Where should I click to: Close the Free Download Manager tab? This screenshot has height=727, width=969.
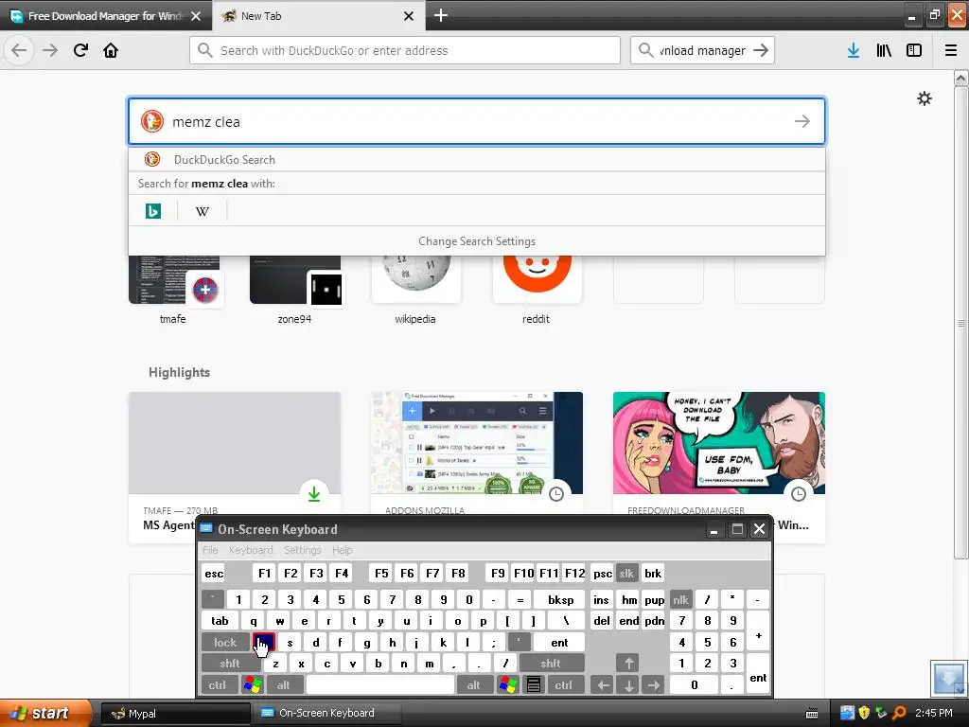coord(196,16)
